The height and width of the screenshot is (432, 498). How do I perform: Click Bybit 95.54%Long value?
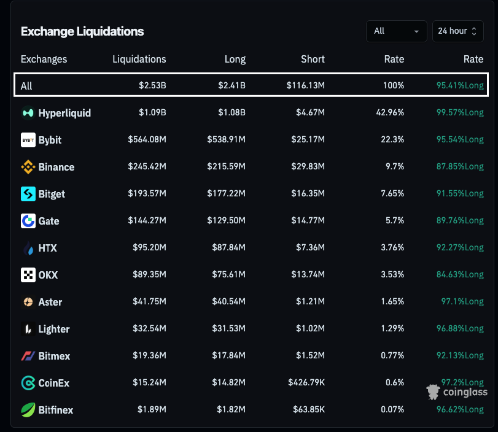460,139
